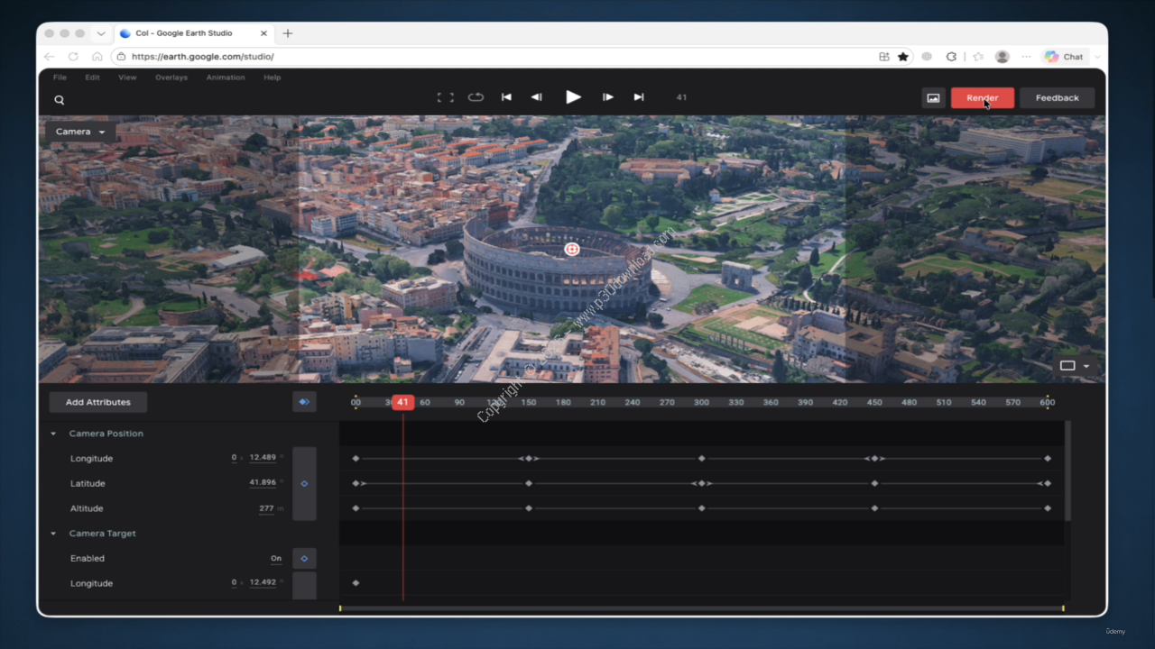Screen dimensions: 1155x649
Task: Toggle loop playback icon
Action: pos(476,97)
